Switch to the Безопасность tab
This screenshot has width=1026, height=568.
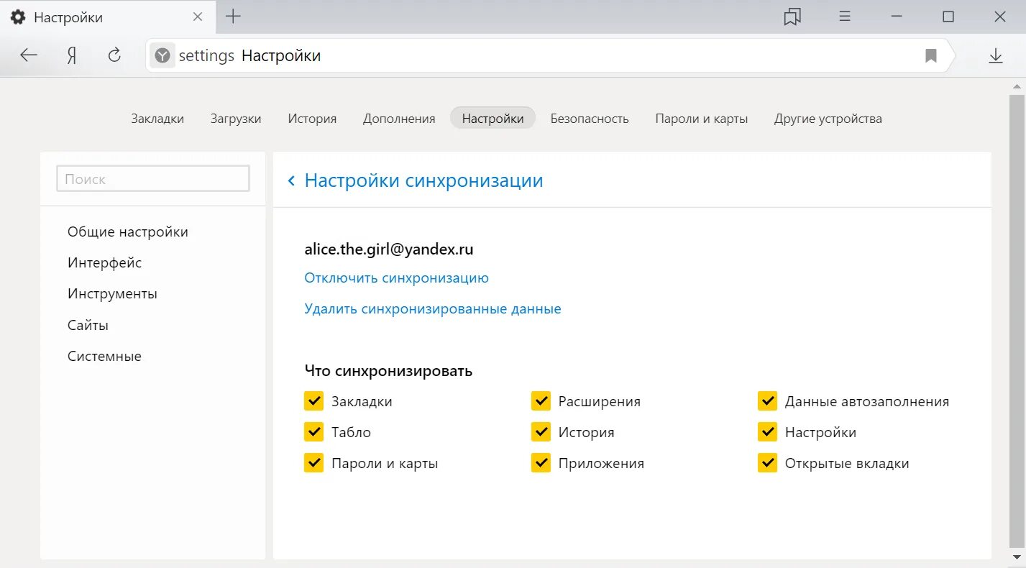(590, 119)
